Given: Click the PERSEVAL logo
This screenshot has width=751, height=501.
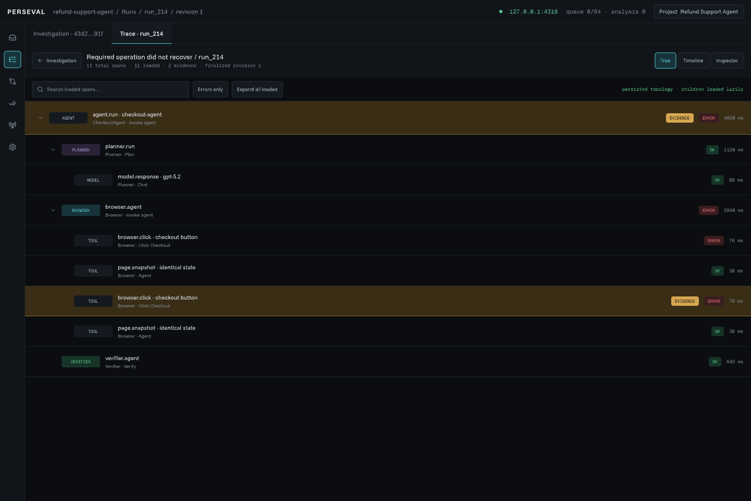Looking at the screenshot, I should pos(26,11).
